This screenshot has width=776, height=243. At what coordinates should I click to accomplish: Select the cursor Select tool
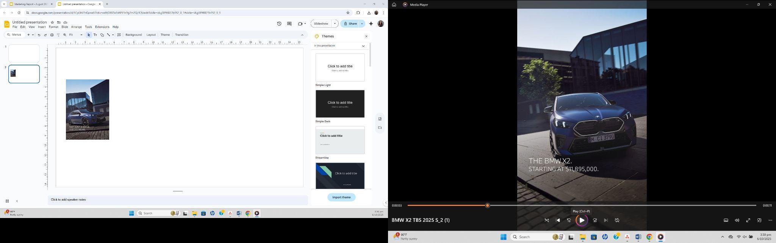[89, 35]
